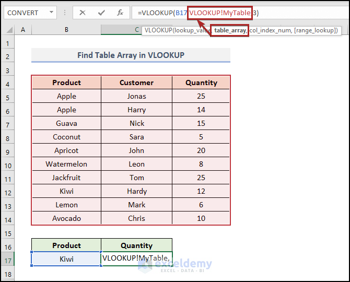
Task: Select quantity 10 cell in Chris row
Action: click(x=201, y=218)
